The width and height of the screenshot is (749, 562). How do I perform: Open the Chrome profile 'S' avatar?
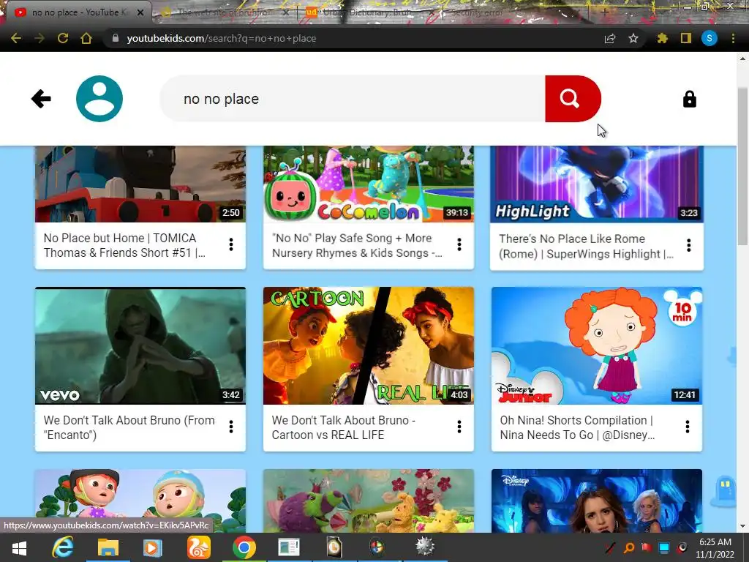pyautogui.click(x=710, y=38)
